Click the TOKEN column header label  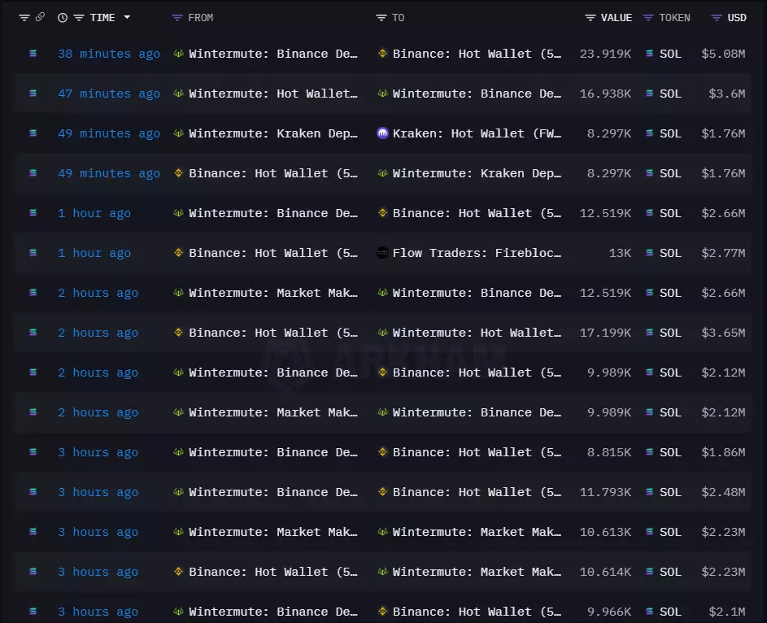[x=674, y=18]
